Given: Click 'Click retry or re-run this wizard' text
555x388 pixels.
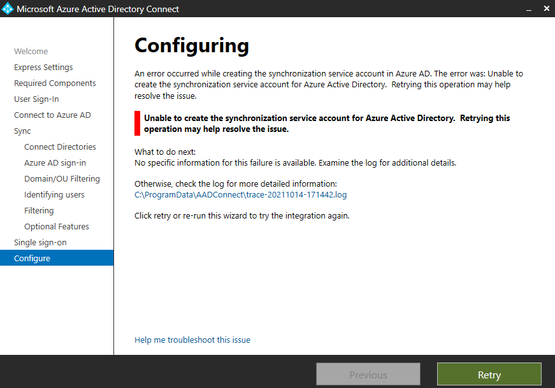Looking at the screenshot, I should (241, 215).
